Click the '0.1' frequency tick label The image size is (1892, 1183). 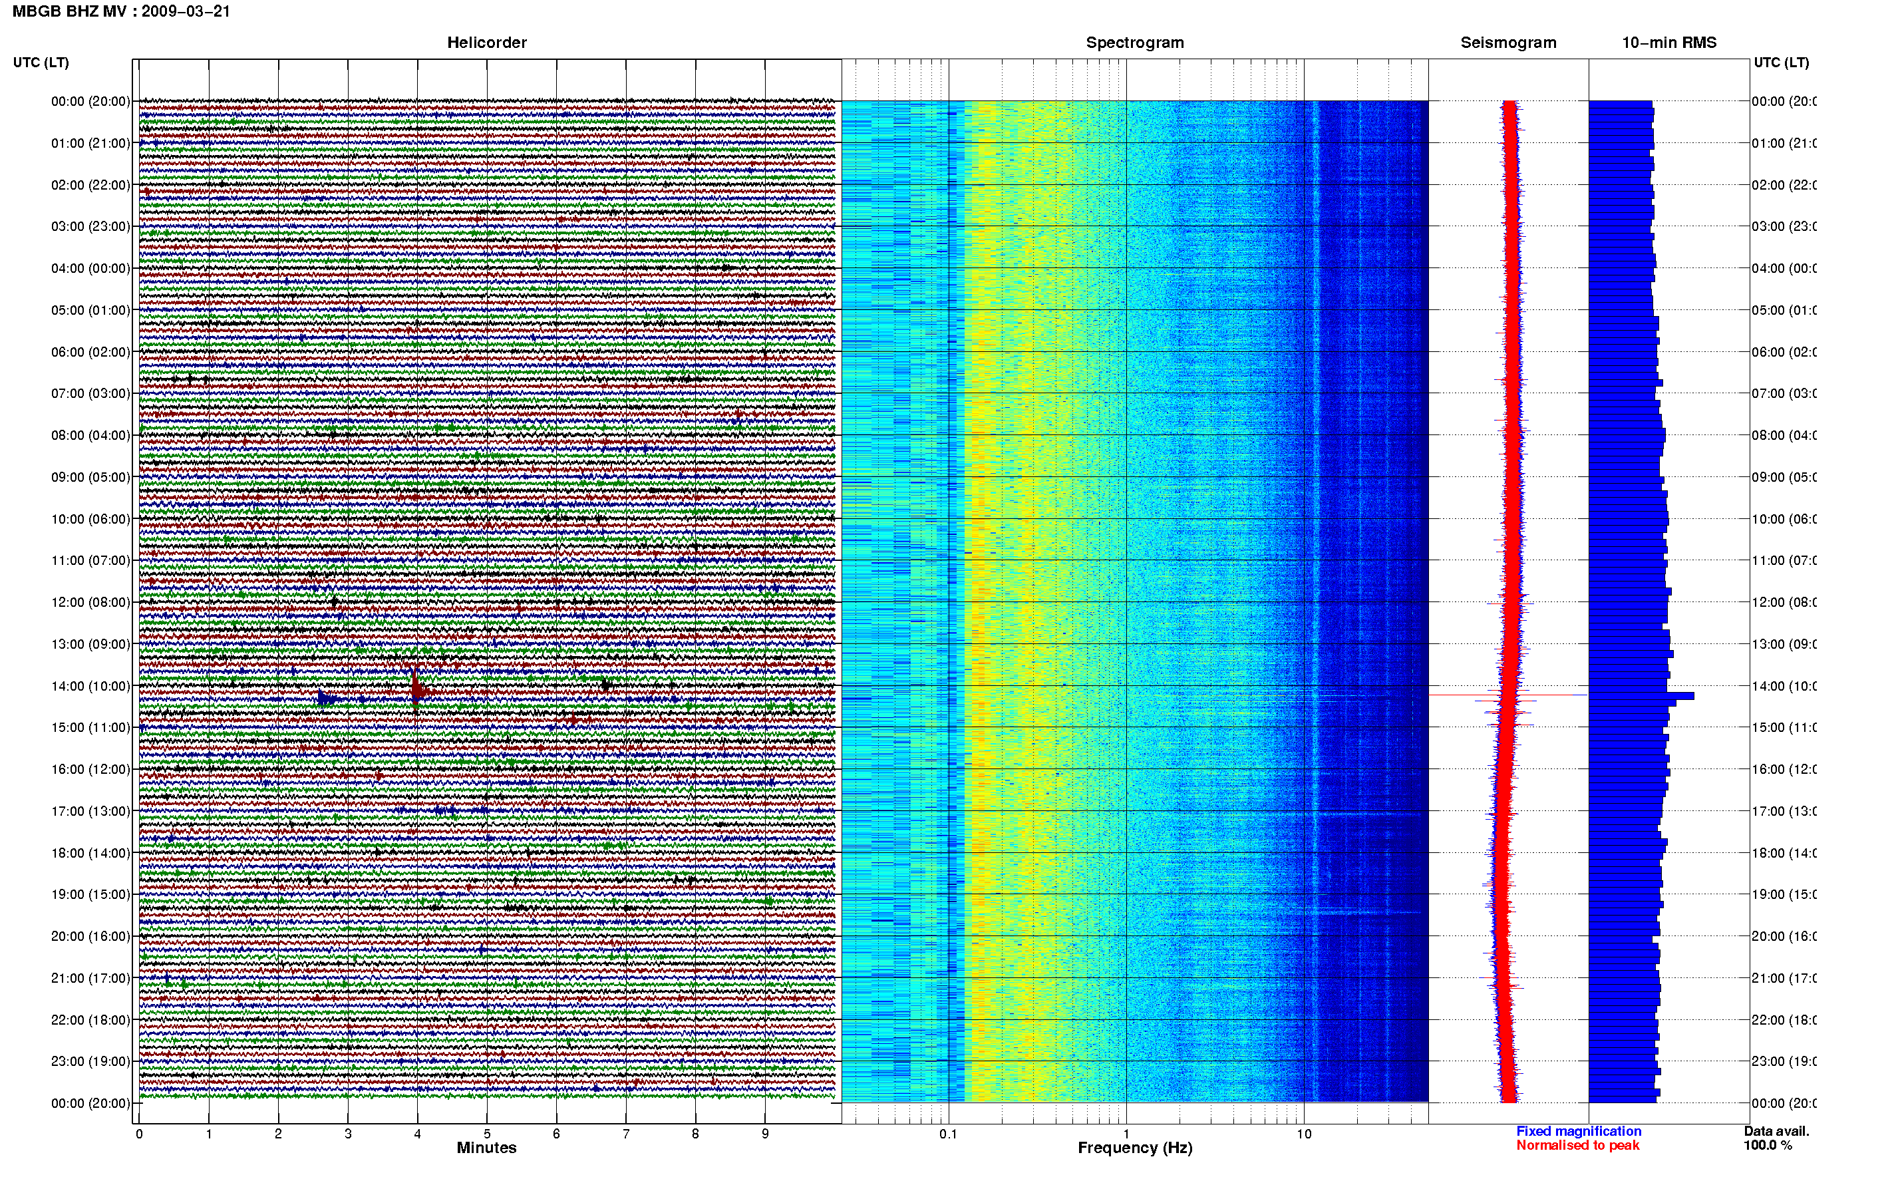coord(948,1134)
